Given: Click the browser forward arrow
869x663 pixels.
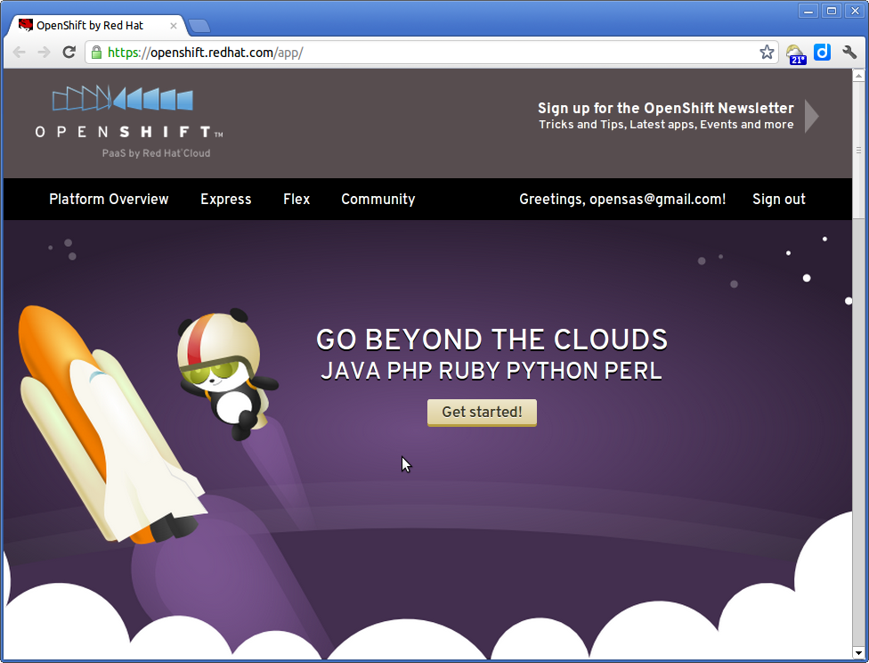Looking at the screenshot, I should (x=44, y=53).
